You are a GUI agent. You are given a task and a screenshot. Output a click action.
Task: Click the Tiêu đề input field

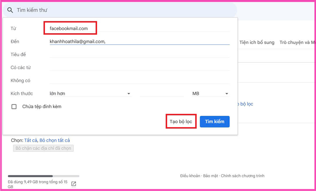(140, 54)
